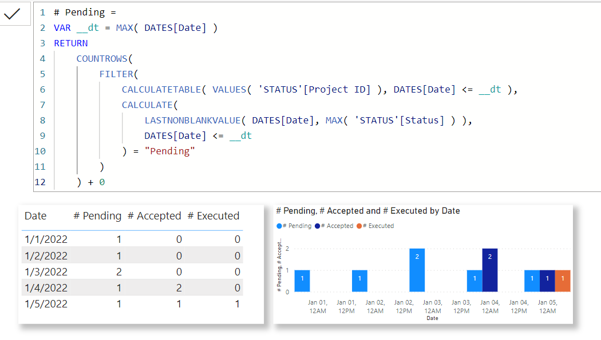The width and height of the screenshot is (601, 340).
Task: Select the 1/3/2022 row date cell
Action: (46, 272)
